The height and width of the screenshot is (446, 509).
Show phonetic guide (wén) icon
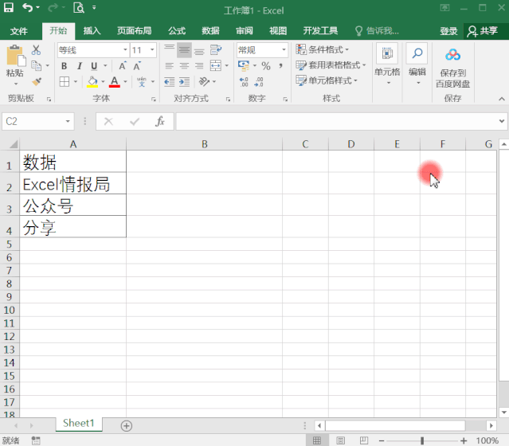[142, 81]
